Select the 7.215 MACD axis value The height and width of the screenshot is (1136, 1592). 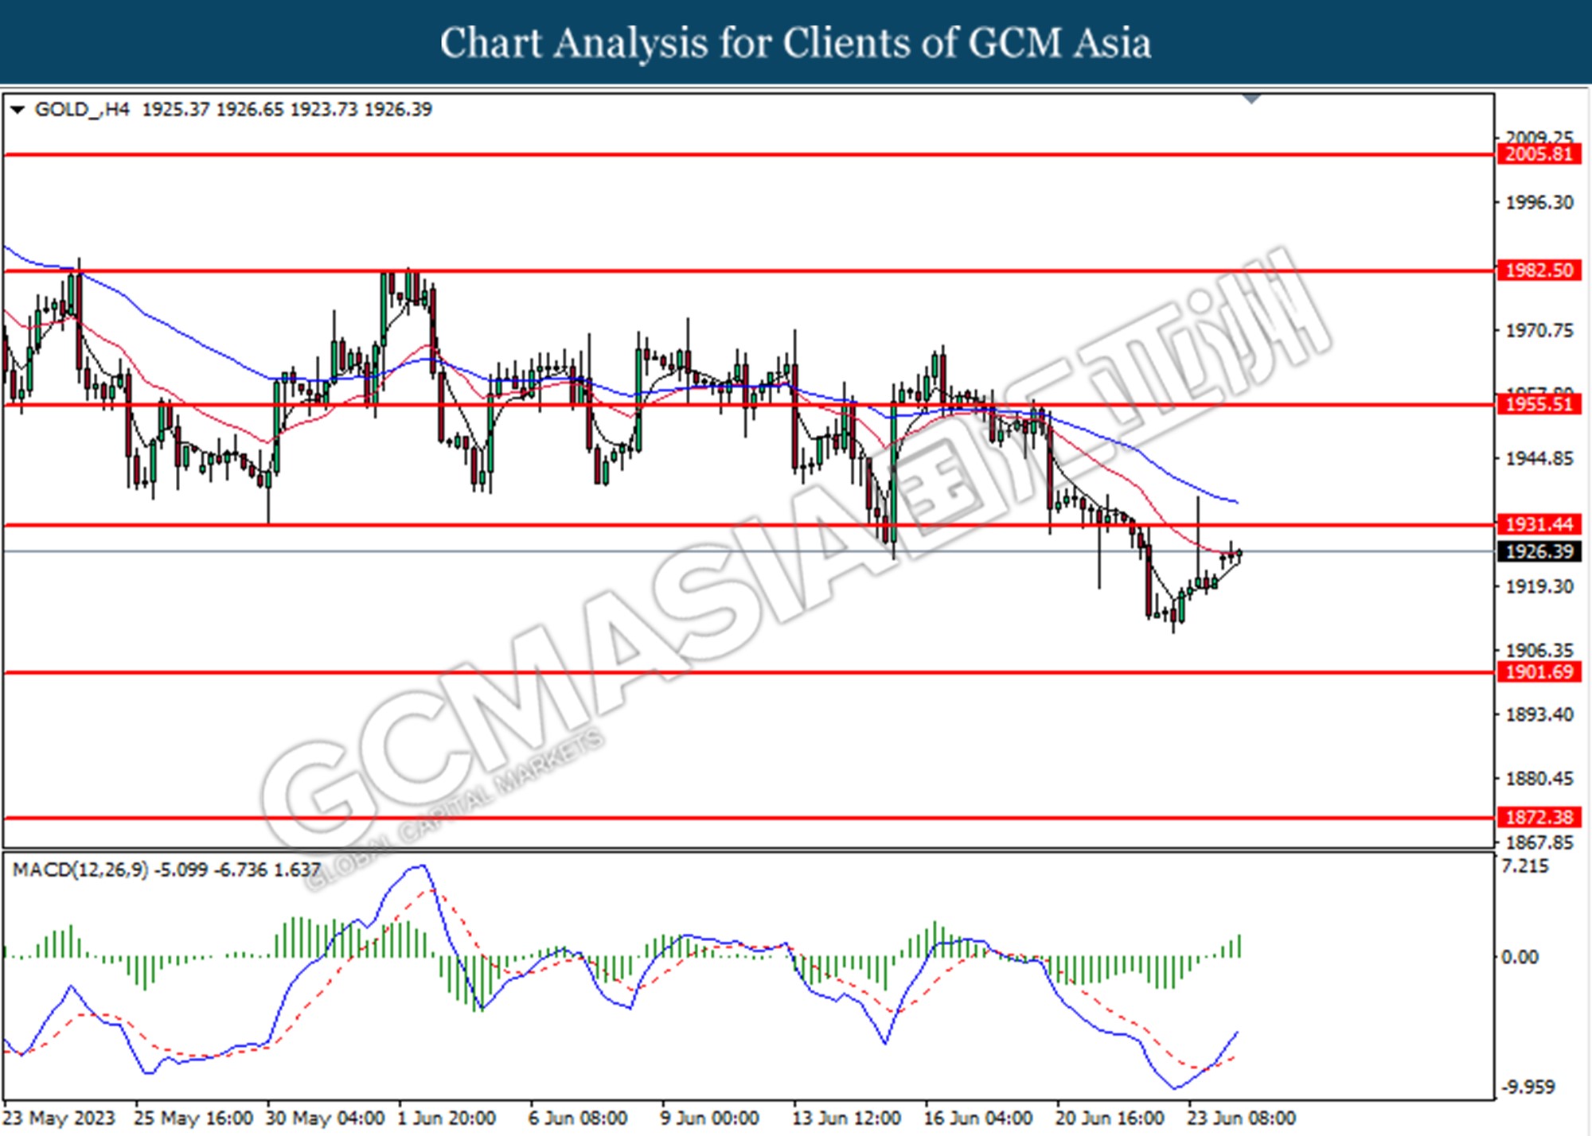tap(1524, 866)
